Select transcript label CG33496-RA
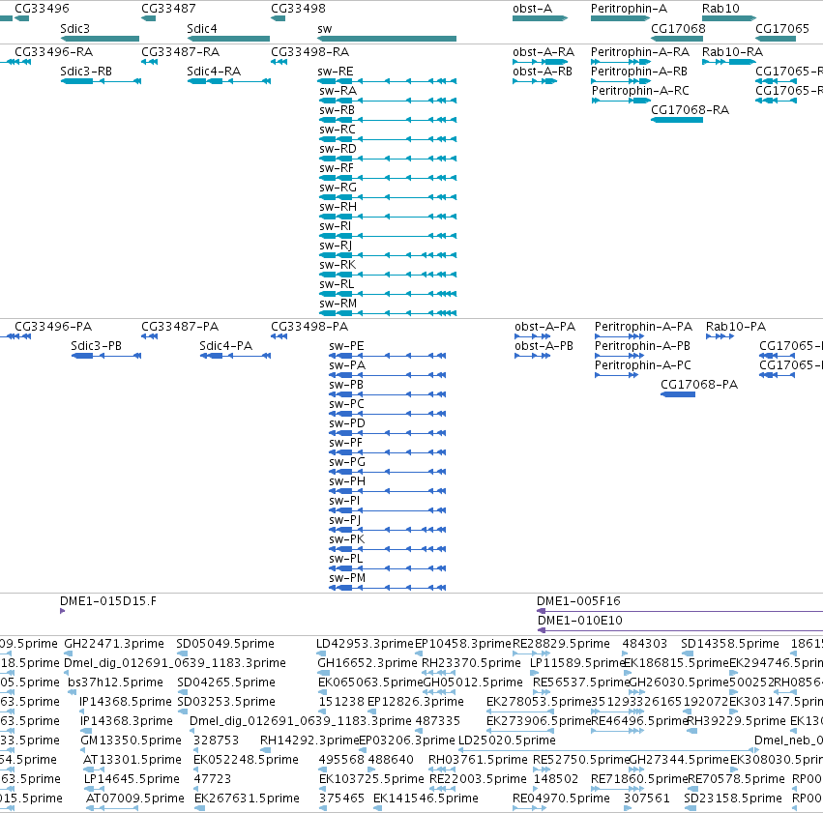 (53, 52)
